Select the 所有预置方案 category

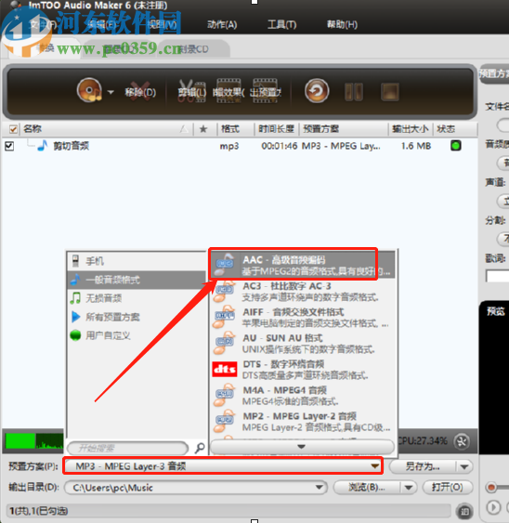pyautogui.click(x=137, y=317)
